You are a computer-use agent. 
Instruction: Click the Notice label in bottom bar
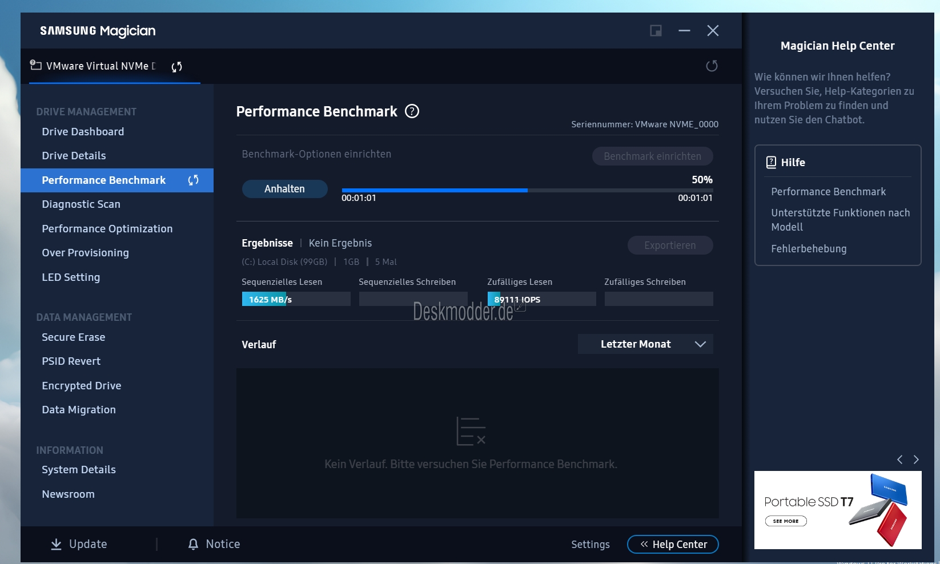click(x=223, y=545)
